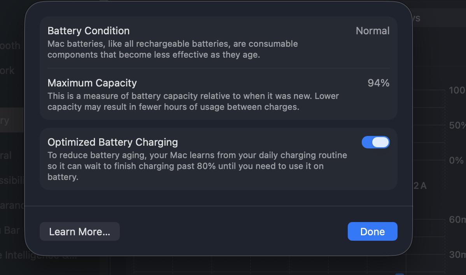Click the Normal condition status
Image resolution: width=466 pixels, height=275 pixels.
372,31
